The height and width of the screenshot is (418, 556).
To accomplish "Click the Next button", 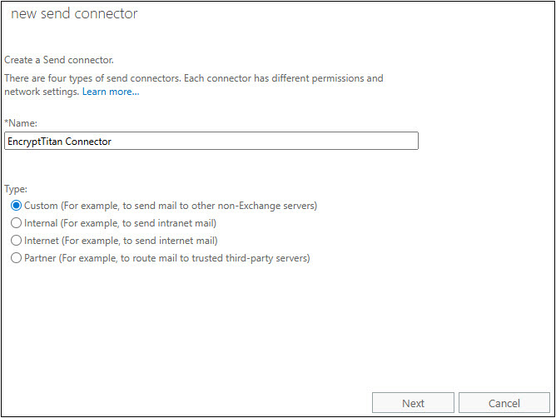I will coord(413,403).
